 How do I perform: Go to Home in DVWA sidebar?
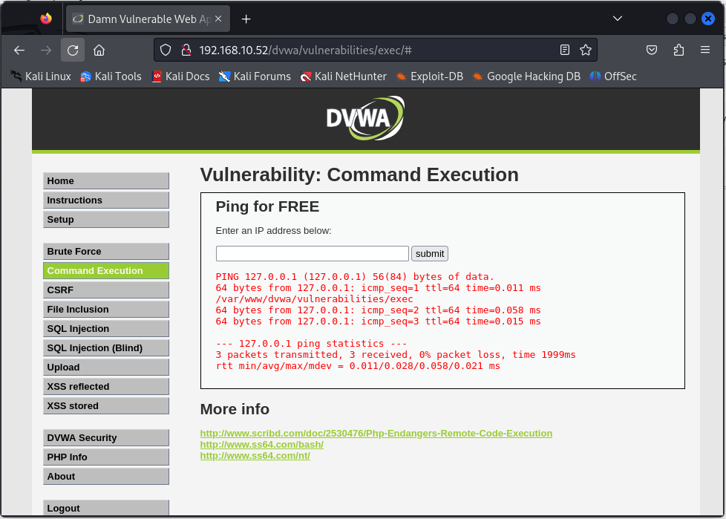click(106, 180)
